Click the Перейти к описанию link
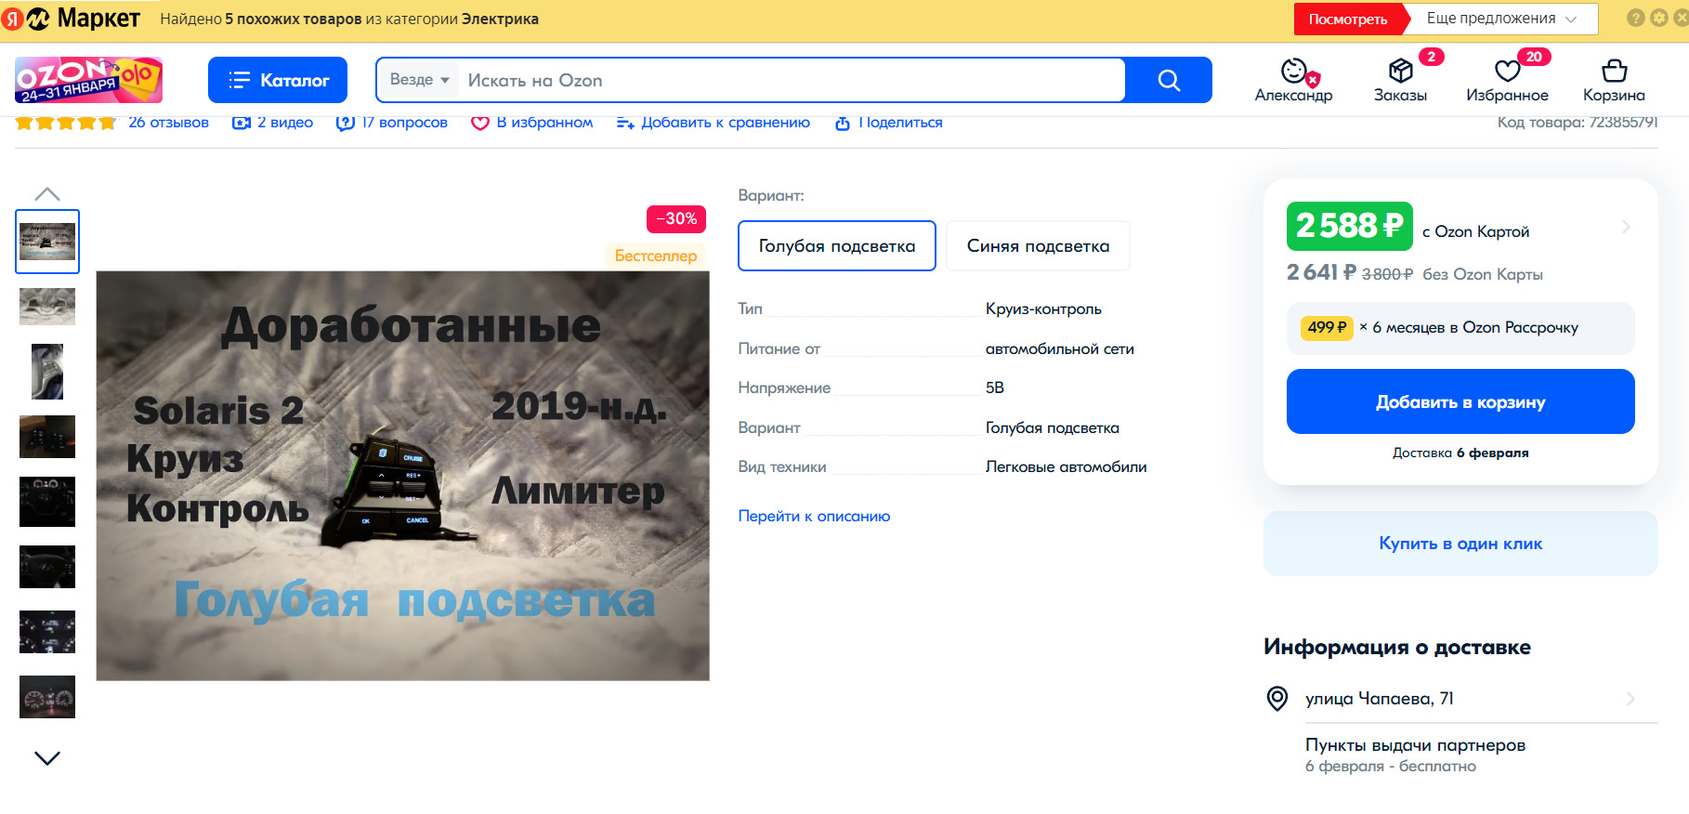Screen dimensions: 1689x814 (814, 516)
